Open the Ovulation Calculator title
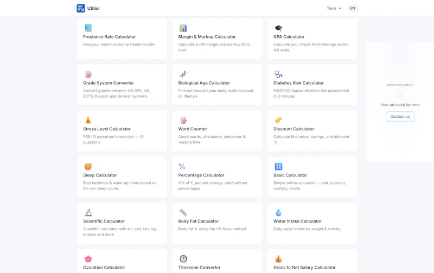Image resolution: width=434 pixels, height=273 pixels. (104, 268)
